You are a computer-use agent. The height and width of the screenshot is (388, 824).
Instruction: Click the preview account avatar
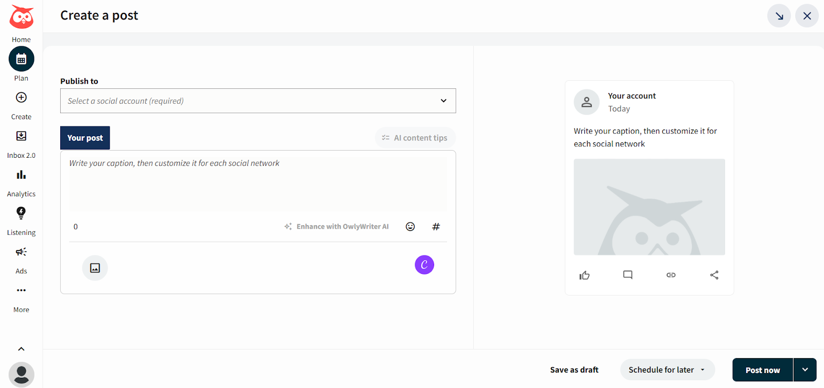coord(587,102)
